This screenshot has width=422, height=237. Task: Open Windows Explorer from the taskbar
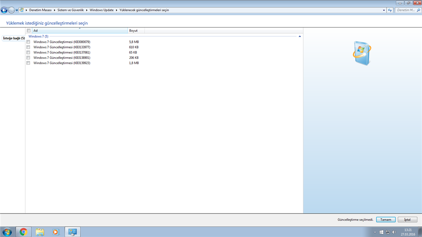click(x=40, y=232)
